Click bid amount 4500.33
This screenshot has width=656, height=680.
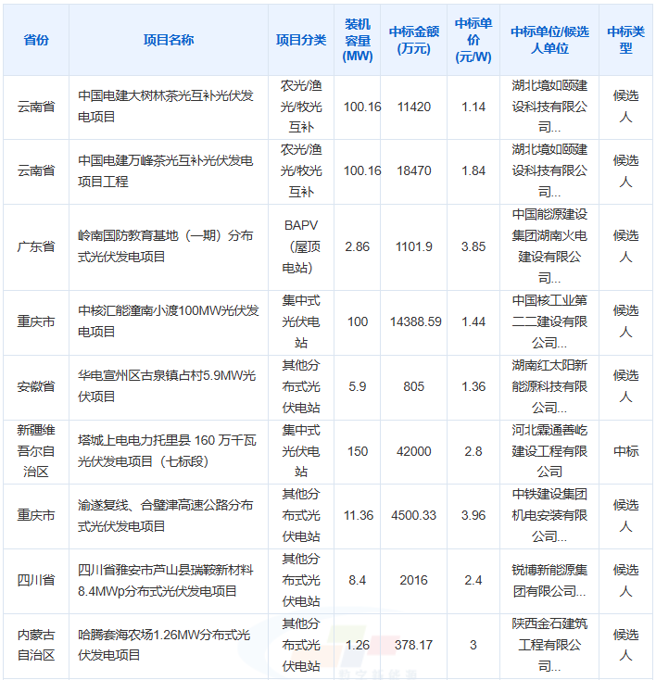click(414, 516)
